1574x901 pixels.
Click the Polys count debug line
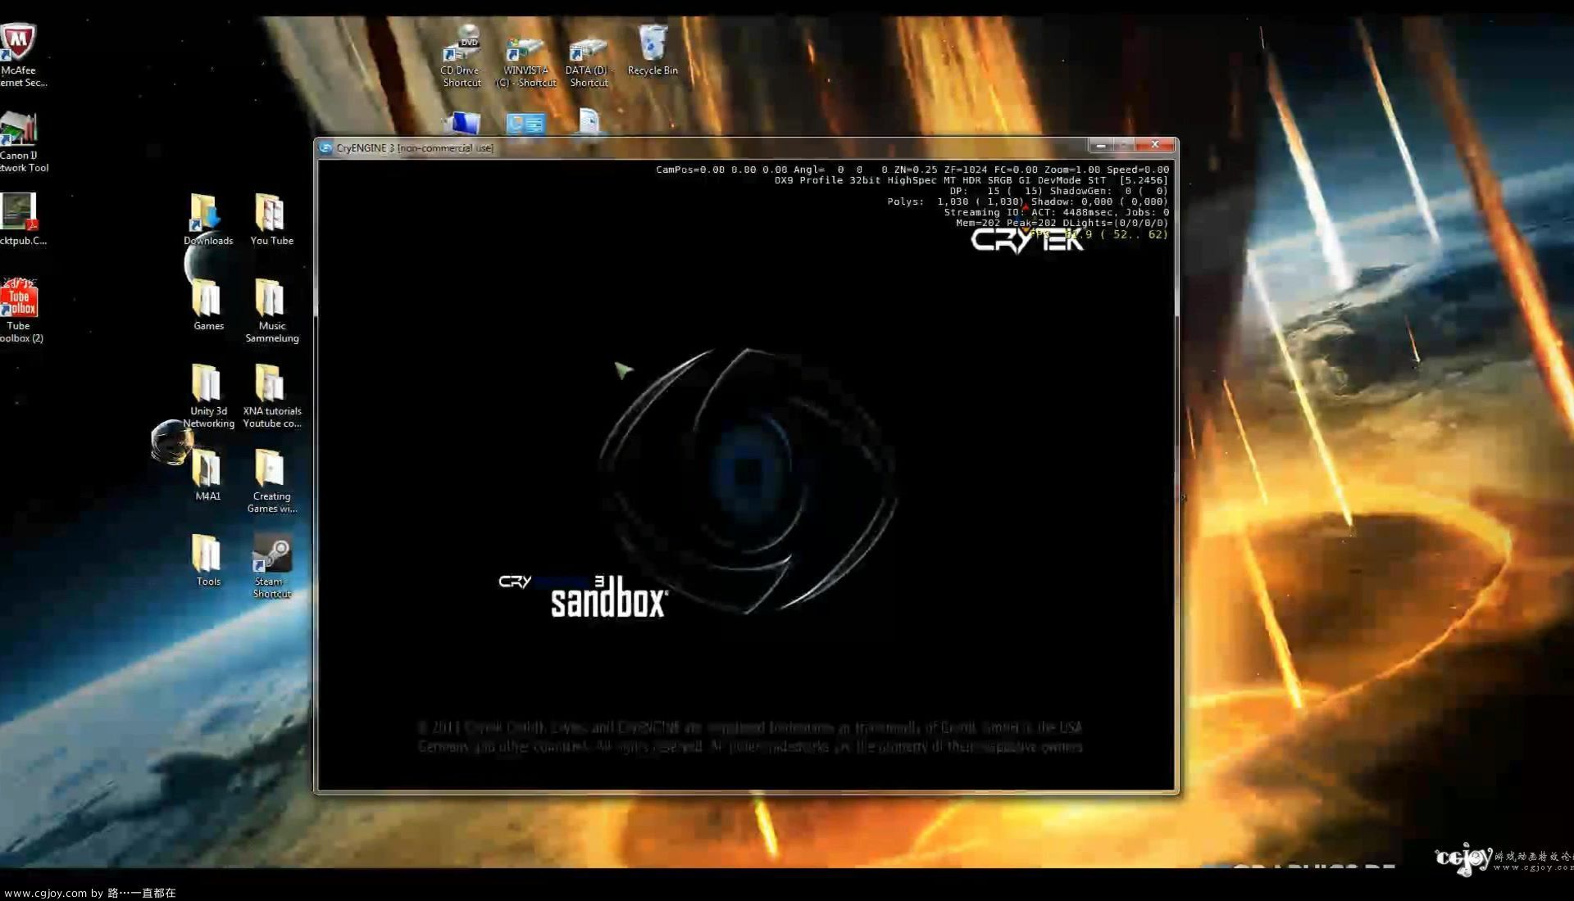(1027, 201)
